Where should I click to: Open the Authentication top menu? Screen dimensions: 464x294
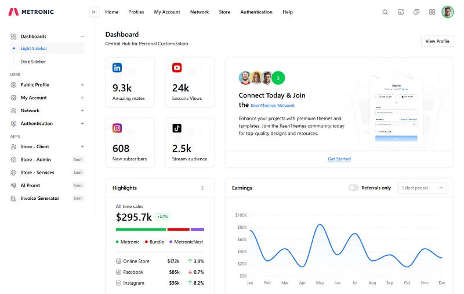click(x=256, y=12)
